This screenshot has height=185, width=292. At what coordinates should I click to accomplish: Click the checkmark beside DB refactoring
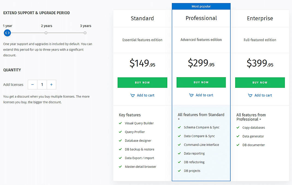click(x=179, y=162)
